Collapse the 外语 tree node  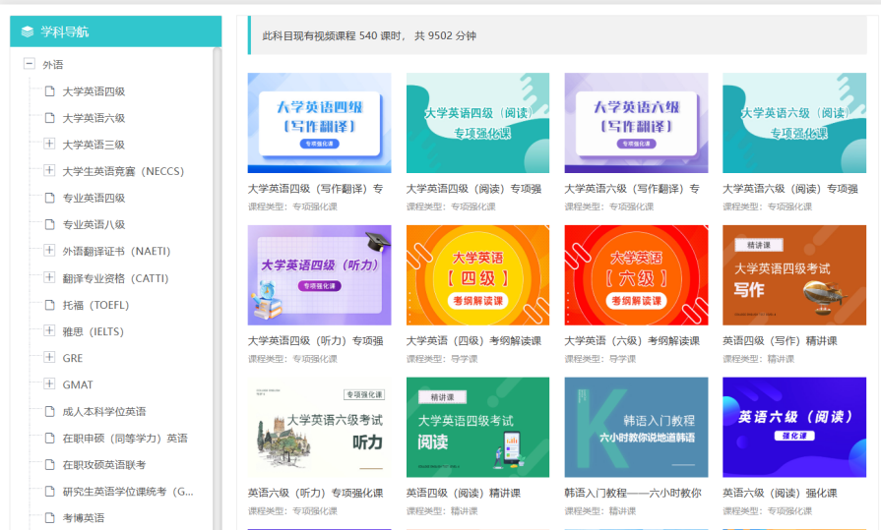pyautogui.click(x=29, y=64)
